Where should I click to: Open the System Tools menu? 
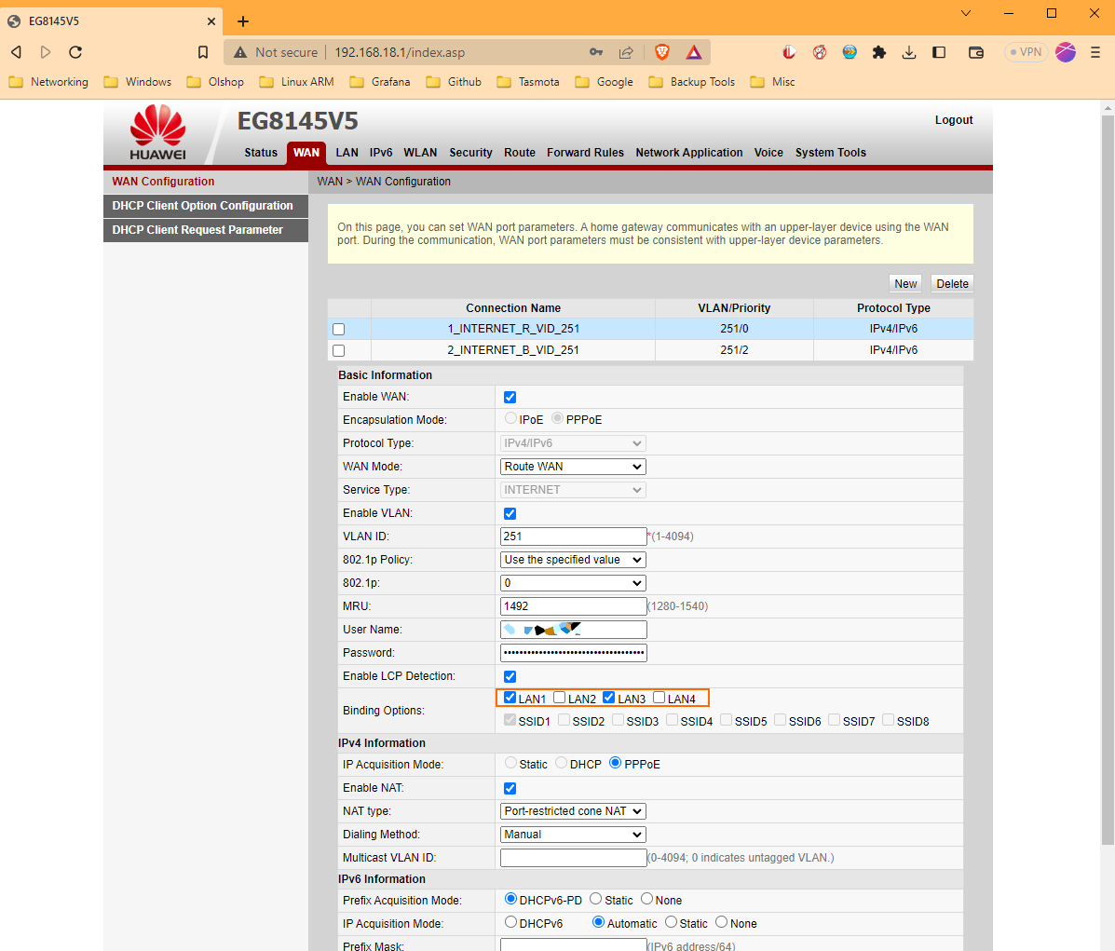(x=830, y=153)
